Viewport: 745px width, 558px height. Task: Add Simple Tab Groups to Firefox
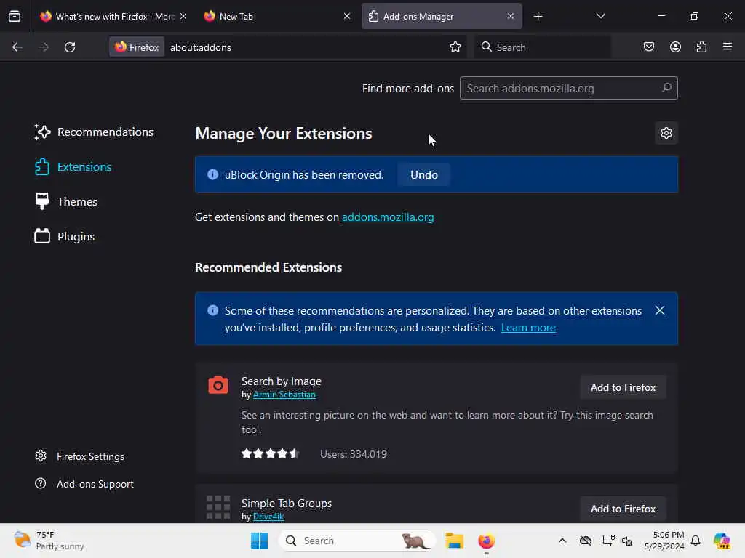[x=623, y=509]
